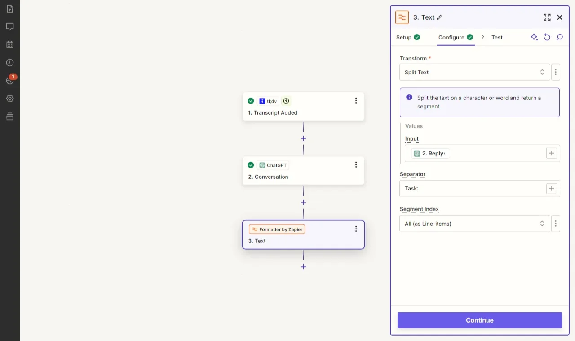Click the green checkmark on Transcript Added step
Screen dimensions: 575x341
(x=251, y=101)
